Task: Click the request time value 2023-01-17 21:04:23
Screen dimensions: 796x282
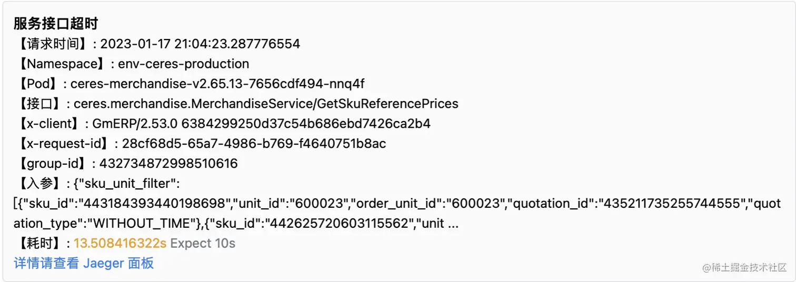Action: coord(200,44)
